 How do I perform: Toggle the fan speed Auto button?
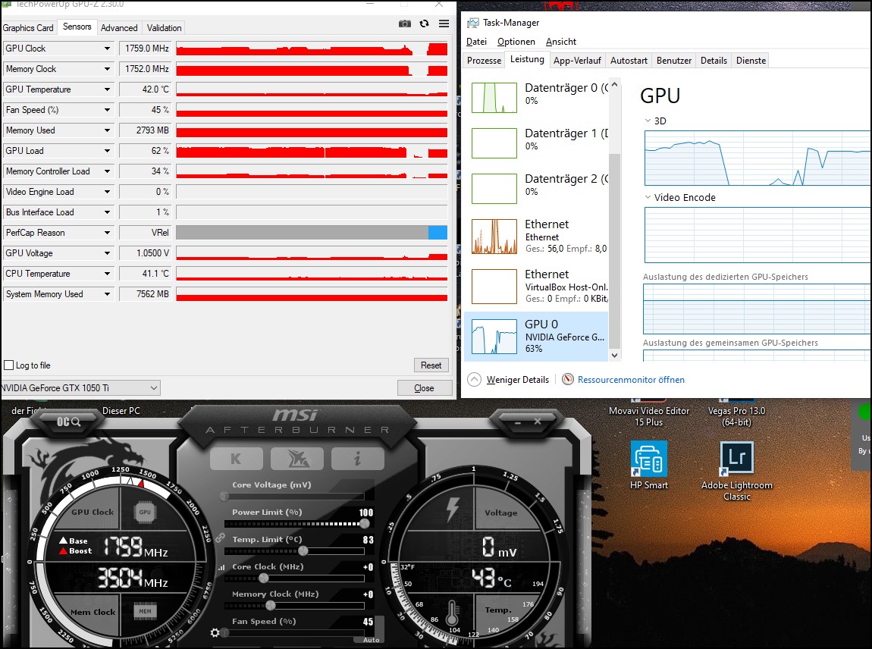pyautogui.click(x=371, y=640)
